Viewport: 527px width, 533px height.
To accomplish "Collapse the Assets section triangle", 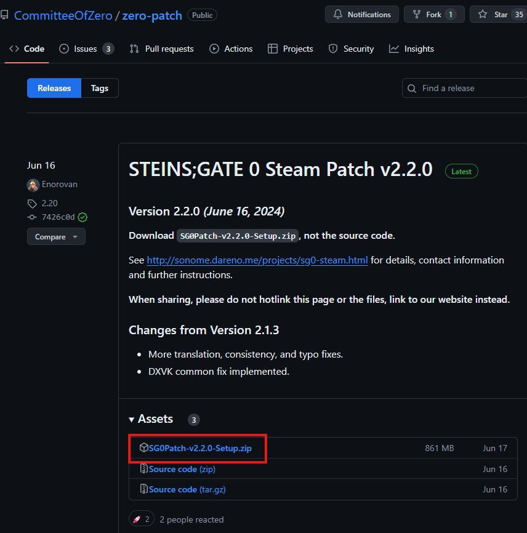I will [x=132, y=420].
